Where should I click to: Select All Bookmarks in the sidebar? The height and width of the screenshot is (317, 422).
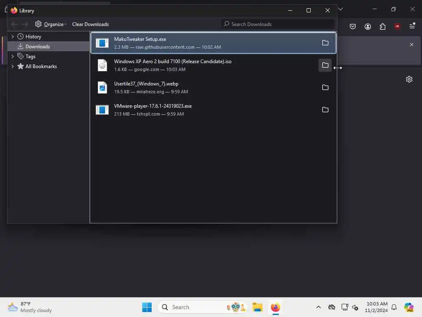pos(49,66)
